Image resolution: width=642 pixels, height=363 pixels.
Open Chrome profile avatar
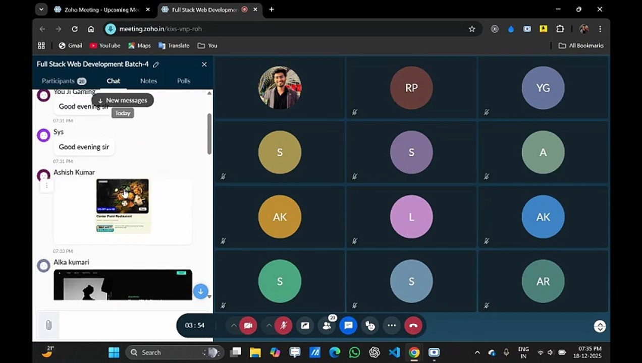tap(584, 29)
